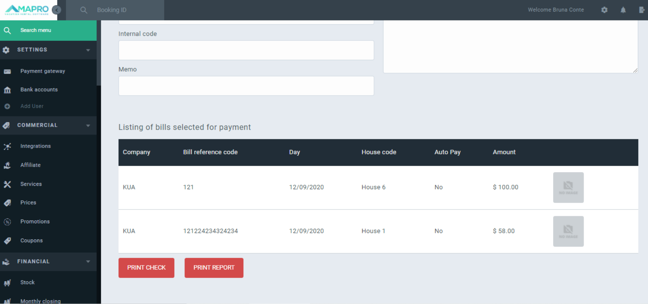The image size is (648, 304).
Task: Open the notifications bell
Action: point(623,10)
